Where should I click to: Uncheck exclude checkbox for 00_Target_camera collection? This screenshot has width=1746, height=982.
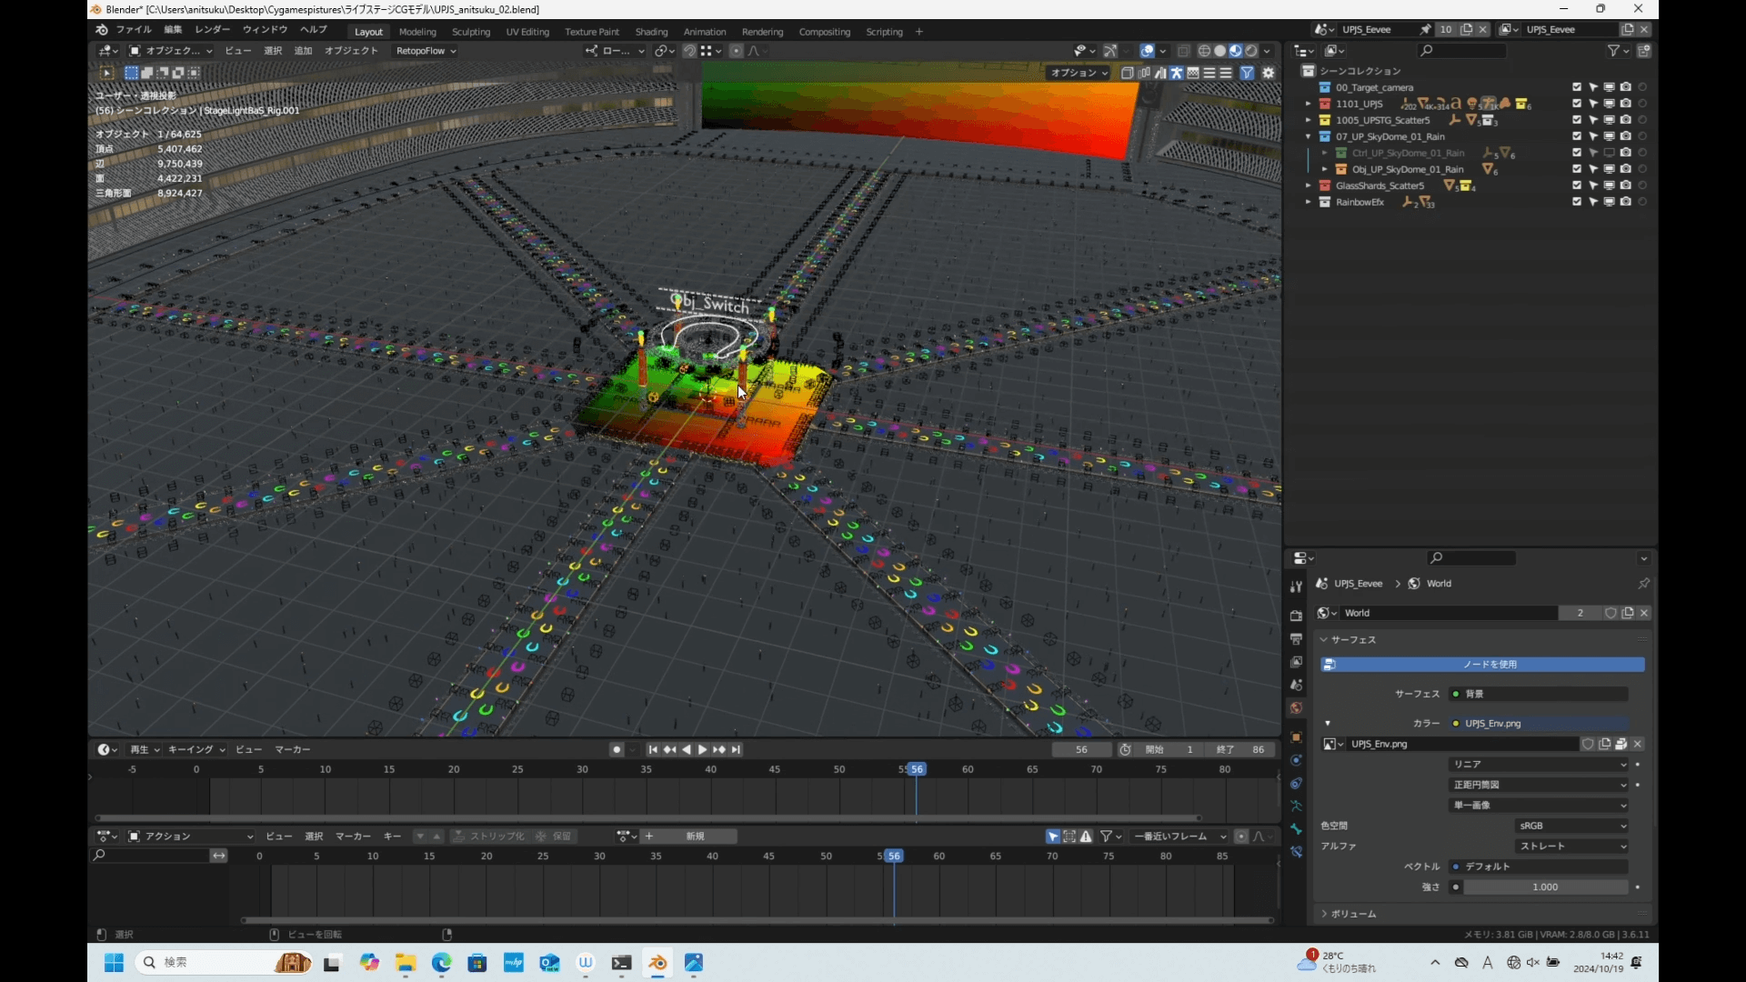(1577, 87)
